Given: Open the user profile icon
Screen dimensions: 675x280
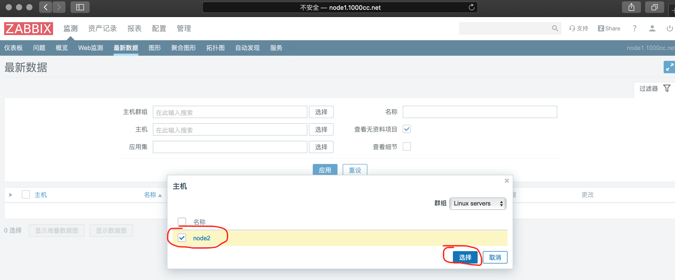Looking at the screenshot, I should click(x=652, y=28).
